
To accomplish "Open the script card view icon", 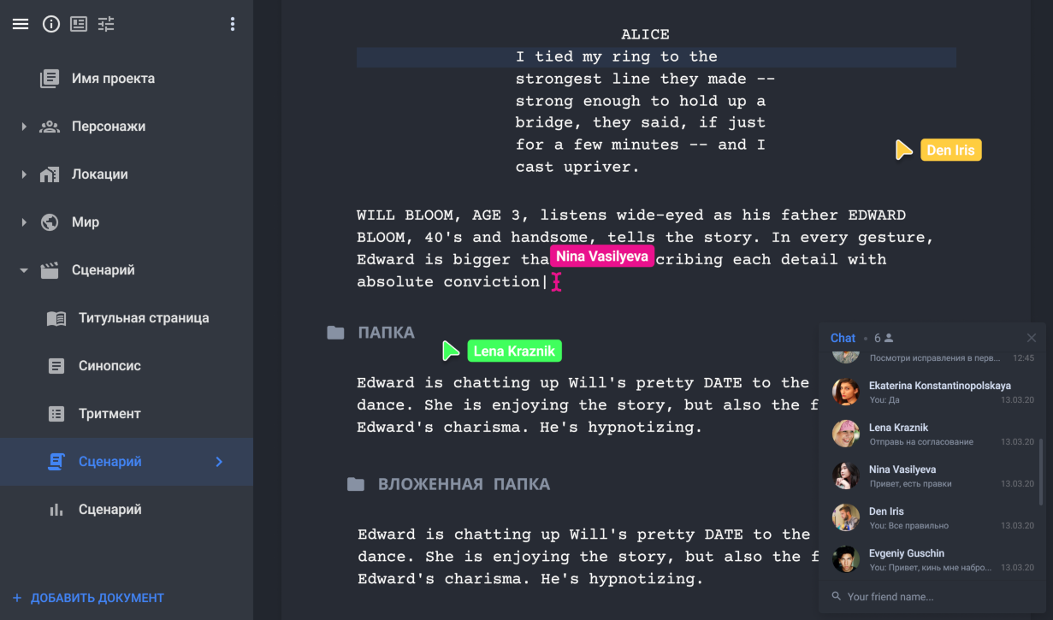I will pos(79,24).
